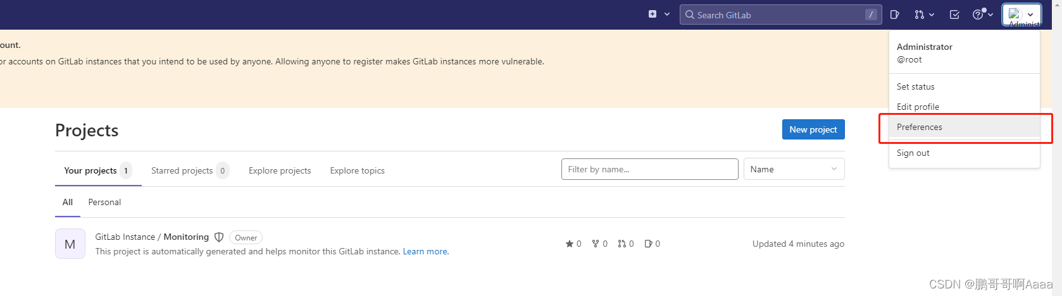Image resolution: width=1062 pixels, height=296 pixels.
Task: Choose Edit profile from the user menu
Action: [x=964, y=107]
